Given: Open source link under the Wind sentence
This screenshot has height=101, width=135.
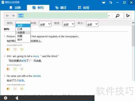Looking at the screenshot, I should [x=14, y=65].
